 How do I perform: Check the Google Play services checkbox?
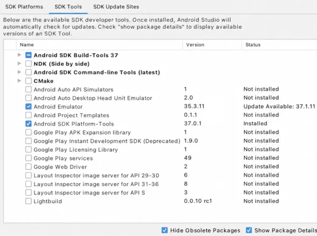pyautogui.click(x=28, y=158)
